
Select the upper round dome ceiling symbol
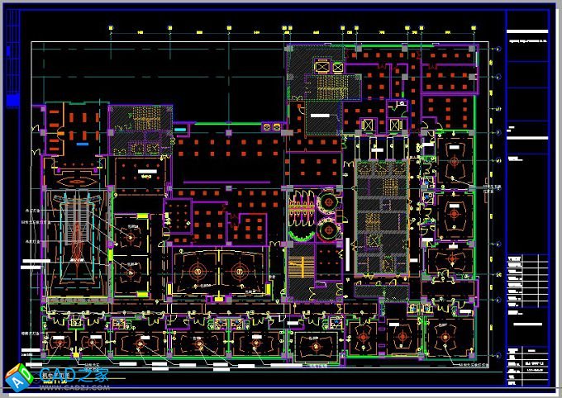(329, 202)
